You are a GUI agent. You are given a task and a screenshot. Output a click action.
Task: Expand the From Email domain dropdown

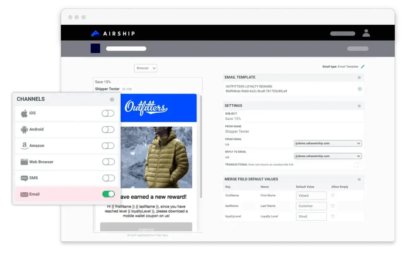click(x=328, y=143)
